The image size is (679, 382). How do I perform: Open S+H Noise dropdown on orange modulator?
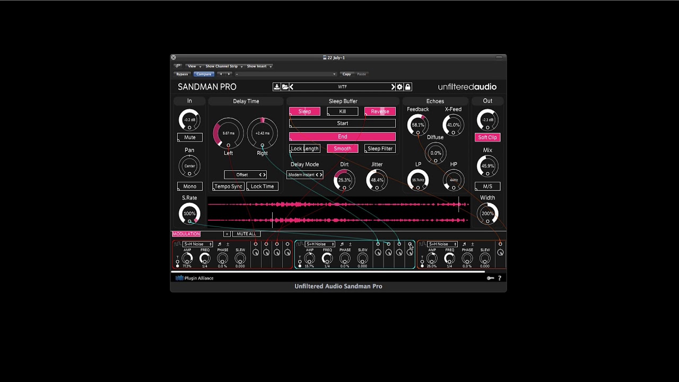click(442, 244)
